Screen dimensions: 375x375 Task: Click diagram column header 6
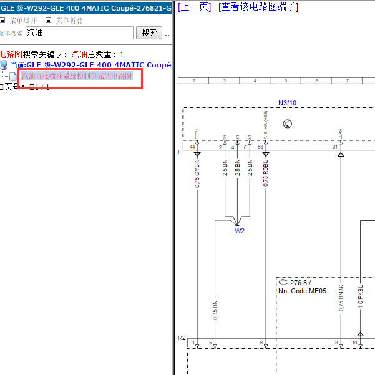316,81
